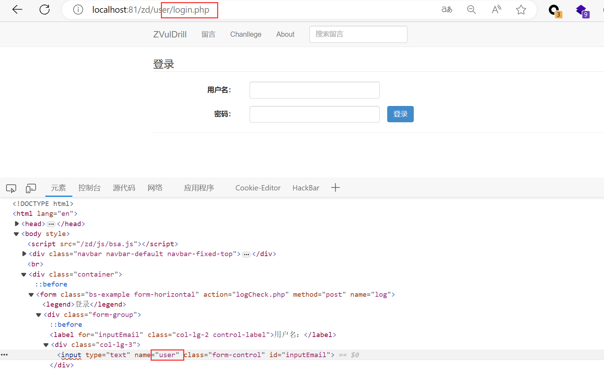The height and width of the screenshot is (372, 604).
Task: Collapse the col-lg-3 div node
Action: pyautogui.click(x=46, y=345)
